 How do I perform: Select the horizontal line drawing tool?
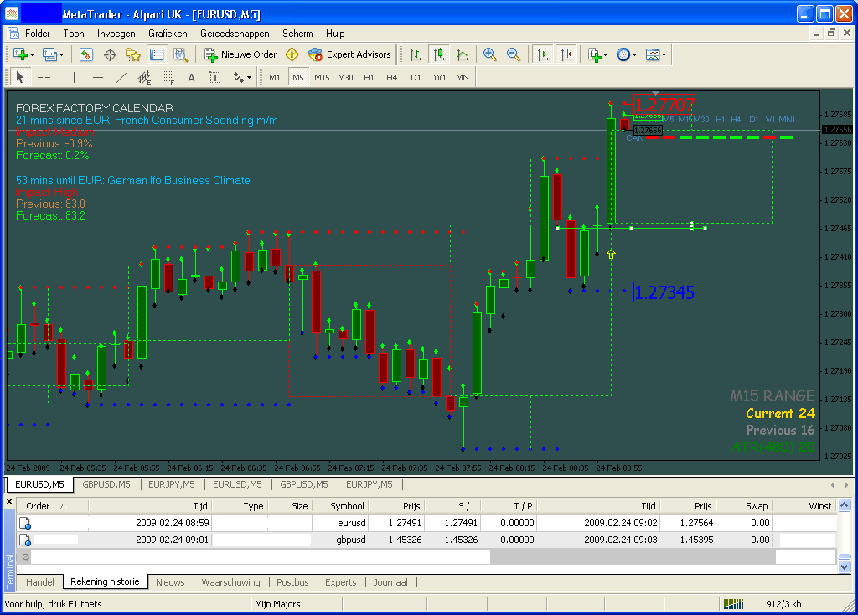(97, 78)
